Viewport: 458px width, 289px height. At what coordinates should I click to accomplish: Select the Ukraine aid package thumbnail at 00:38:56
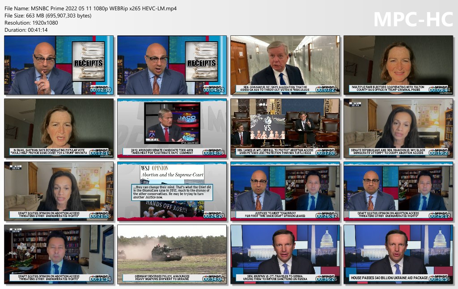(x=398, y=254)
